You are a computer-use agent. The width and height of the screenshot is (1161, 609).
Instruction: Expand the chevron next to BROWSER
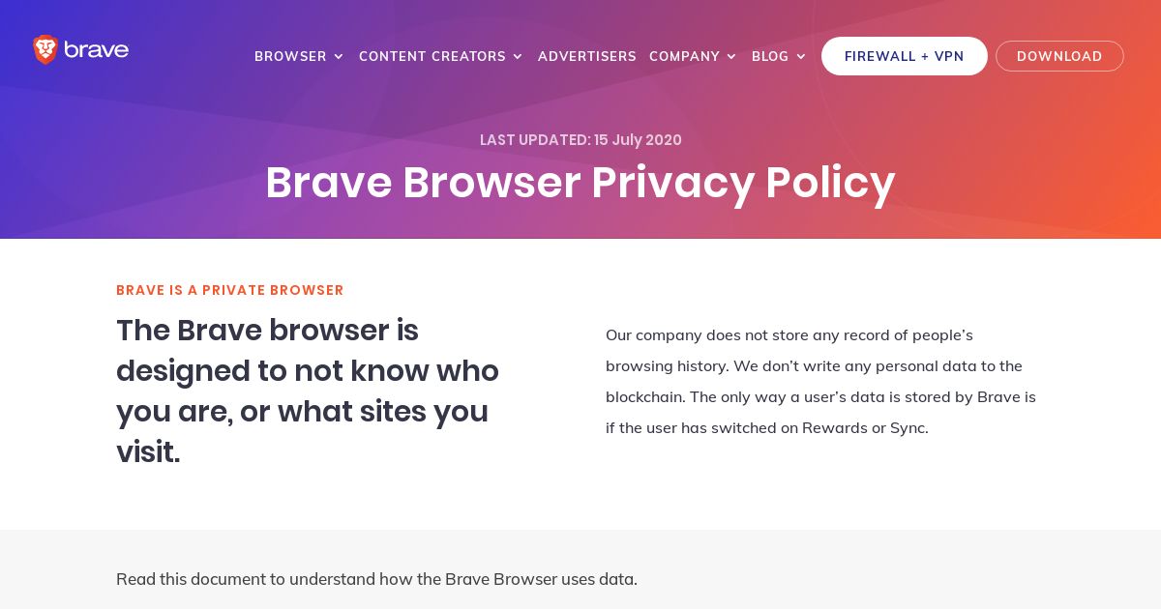pyautogui.click(x=339, y=57)
